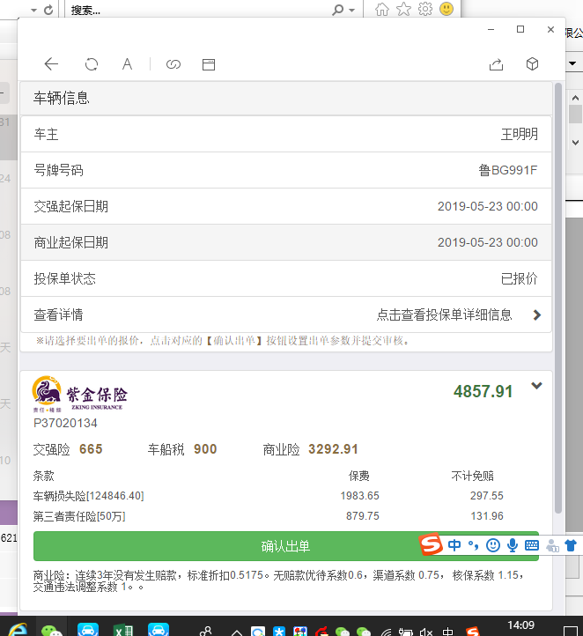Click the muted volume icon in the tray
The width and height of the screenshot is (583, 636).
[x=426, y=632]
